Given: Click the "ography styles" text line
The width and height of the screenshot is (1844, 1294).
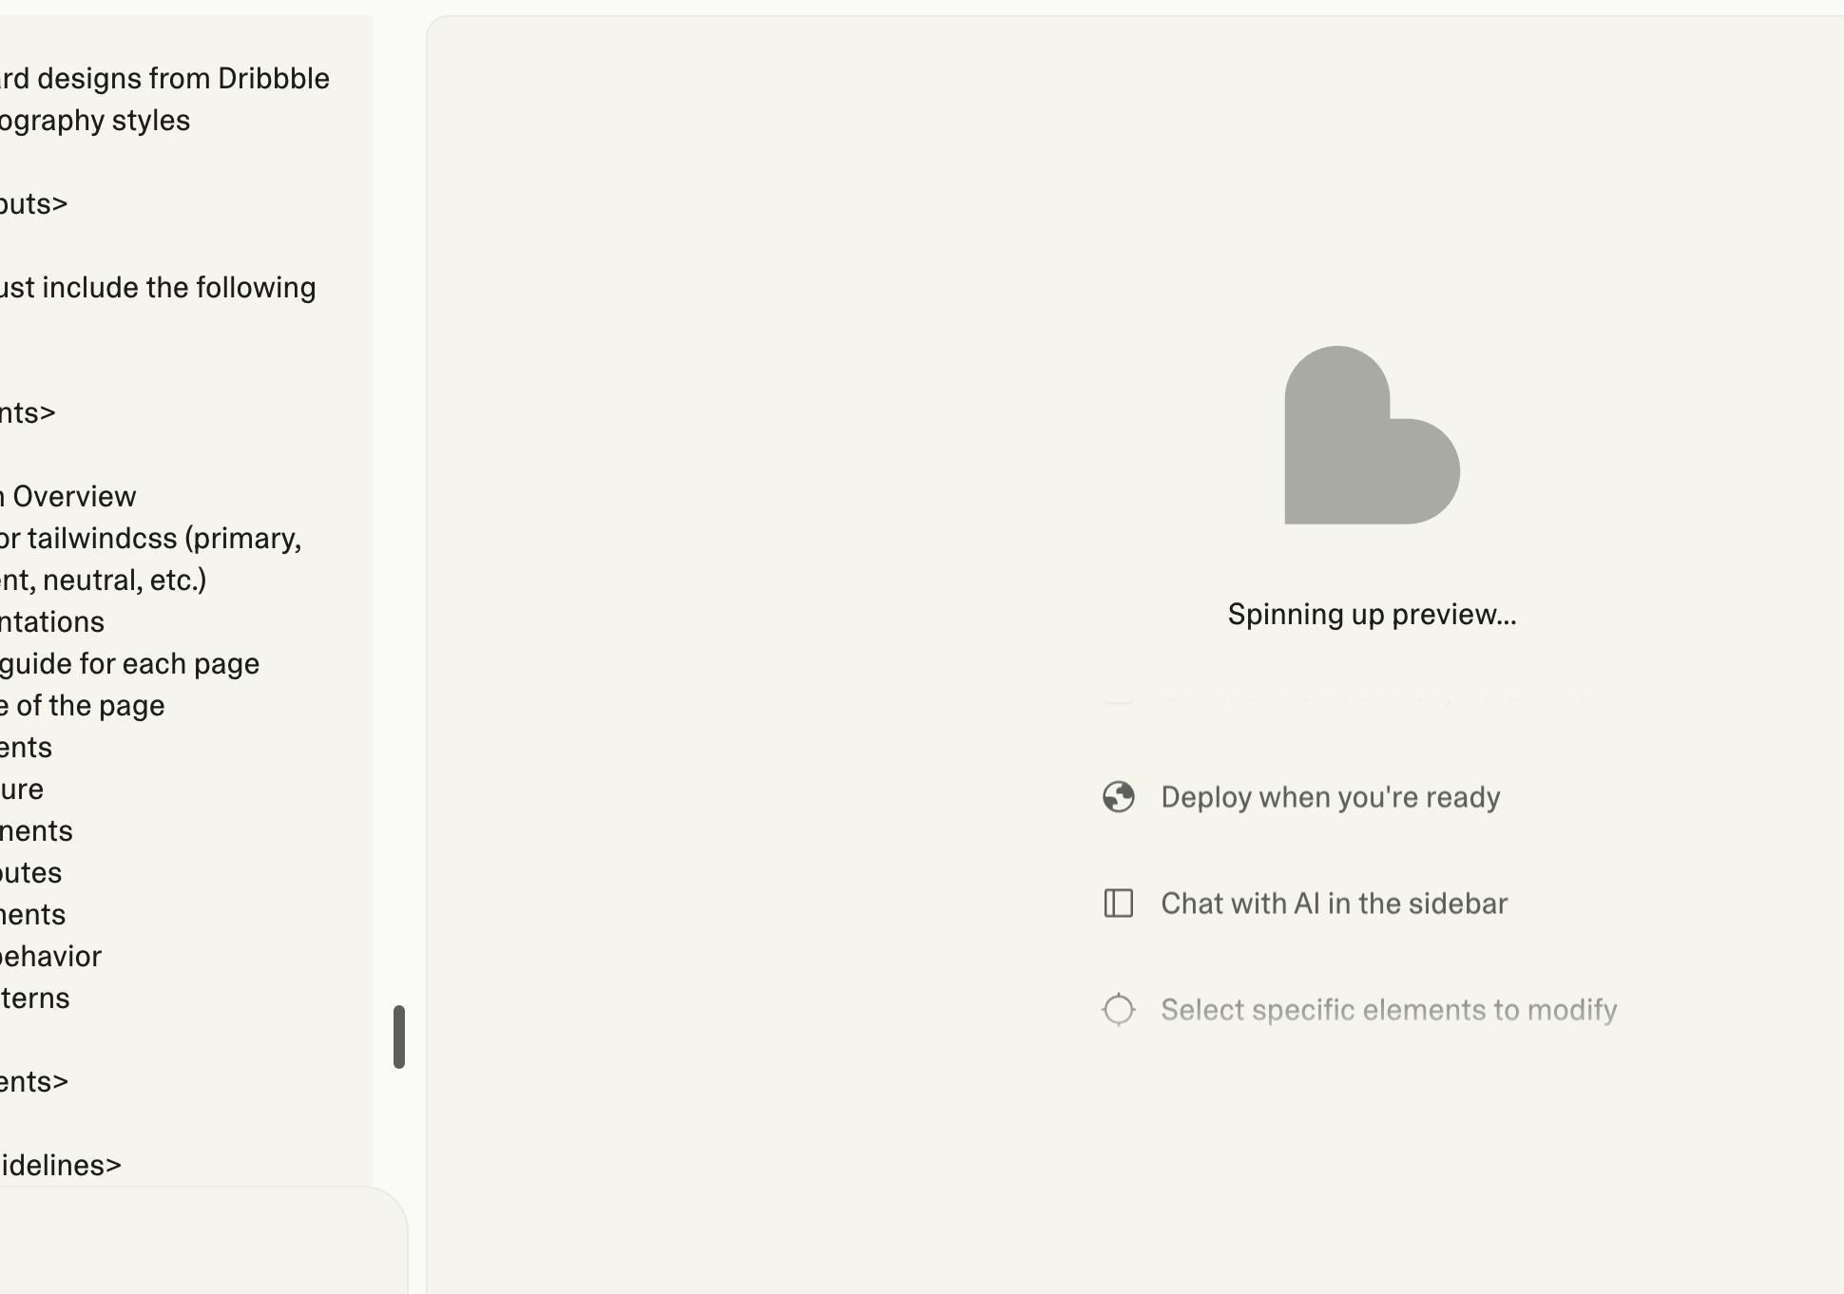Looking at the screenshot, I should (95, 121).
